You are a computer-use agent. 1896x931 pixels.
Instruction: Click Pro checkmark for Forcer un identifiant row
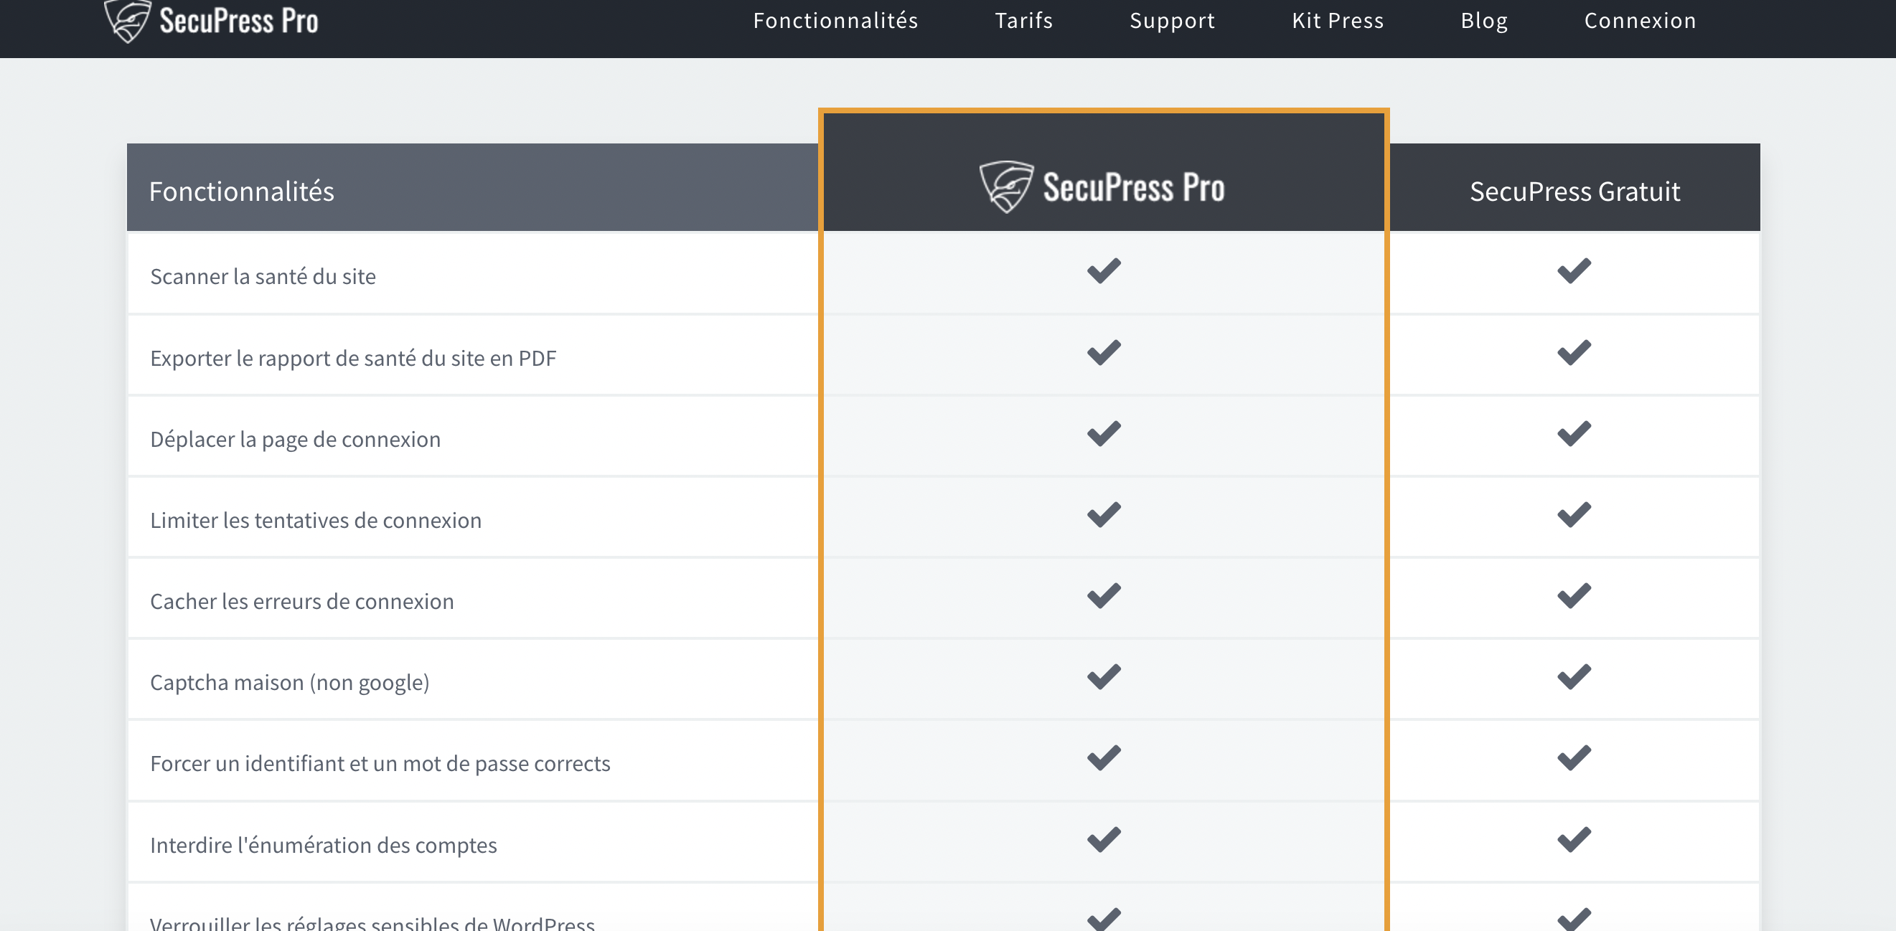(1104, 757)
